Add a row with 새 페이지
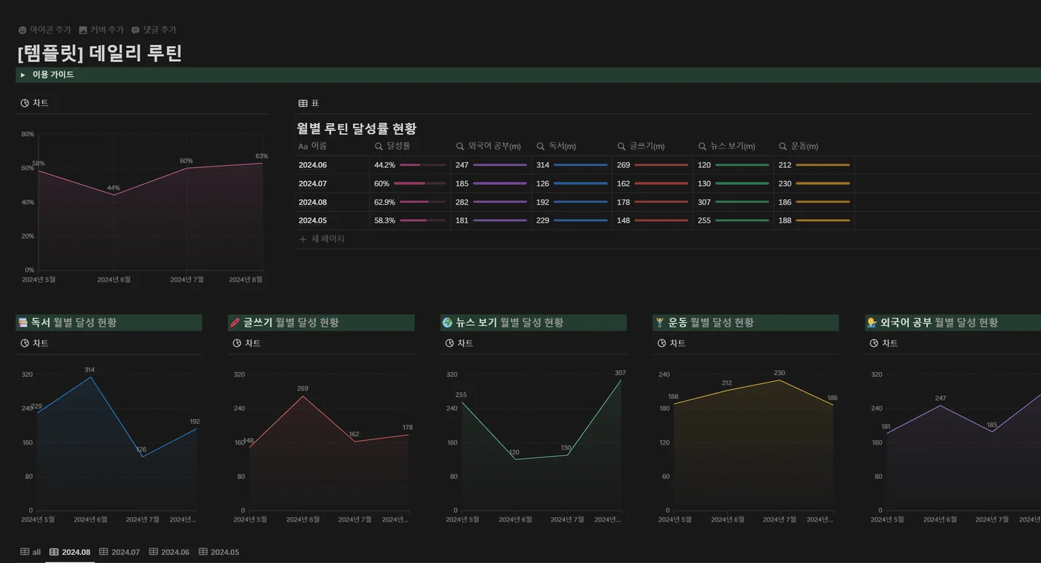This screenshot has width=1041, height=563. pyautogui.click(x=321, y=239)
